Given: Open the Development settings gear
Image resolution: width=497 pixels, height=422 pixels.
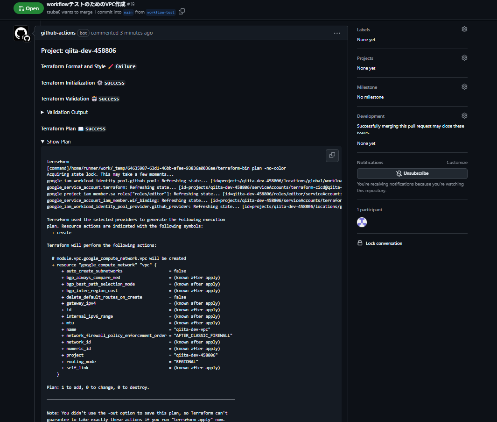Looking at the screenshot, I should [x=464, y=115].
